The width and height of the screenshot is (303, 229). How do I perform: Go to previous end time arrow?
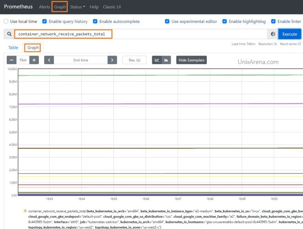click(49, 60)
